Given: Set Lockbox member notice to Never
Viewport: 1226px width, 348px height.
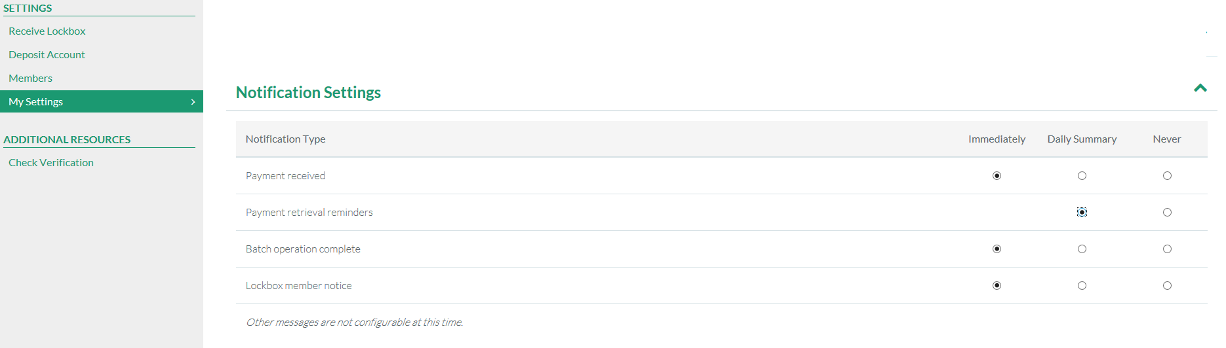Looking at the screenshot, I should 1167,286.
